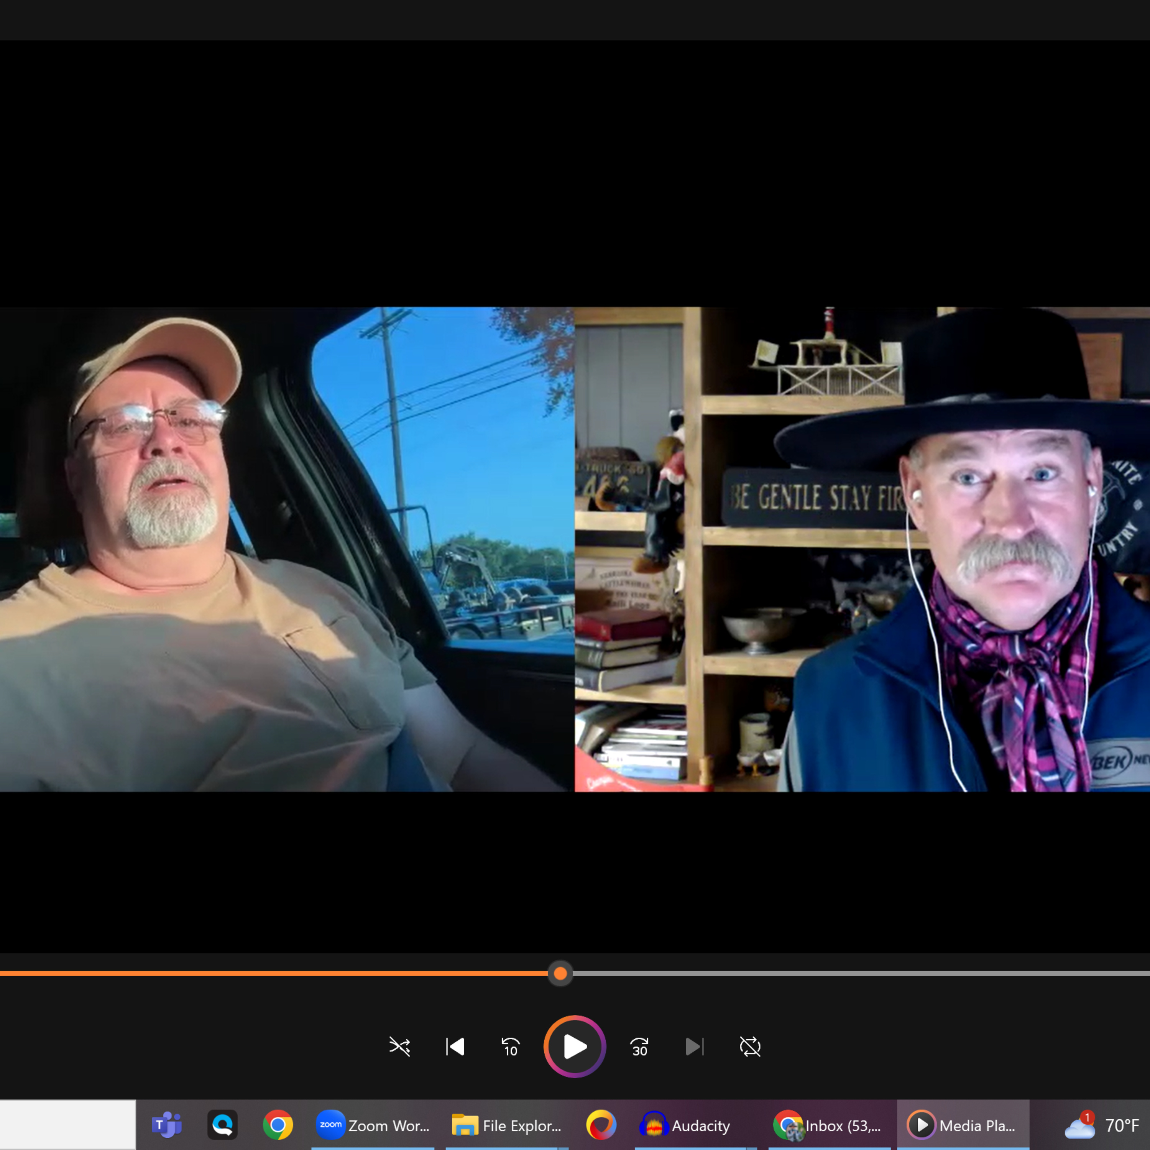The image size is (1150, 1150).
Task: Open Microsoft Teams from taskbar
Action: pyautogui.click(x=167, y=1125)
